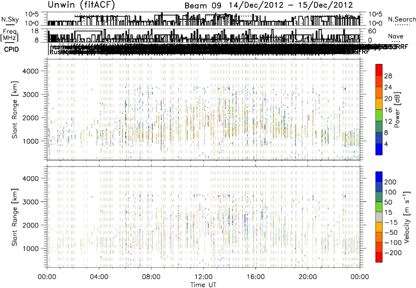Click the right '10^0' N.Search tick label
This screenshot has width=416, height=288.
tap(375, 23)
